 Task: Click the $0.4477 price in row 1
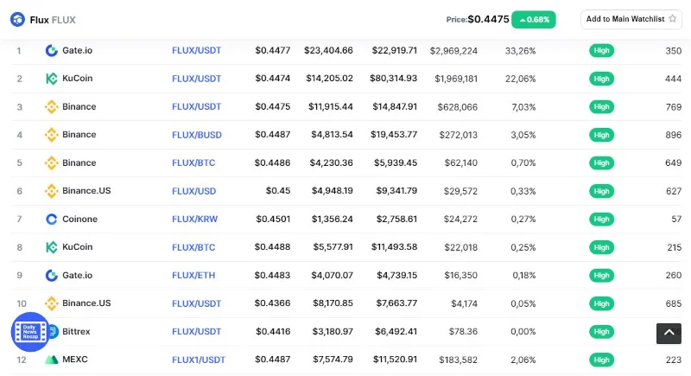tap(272, 50)
